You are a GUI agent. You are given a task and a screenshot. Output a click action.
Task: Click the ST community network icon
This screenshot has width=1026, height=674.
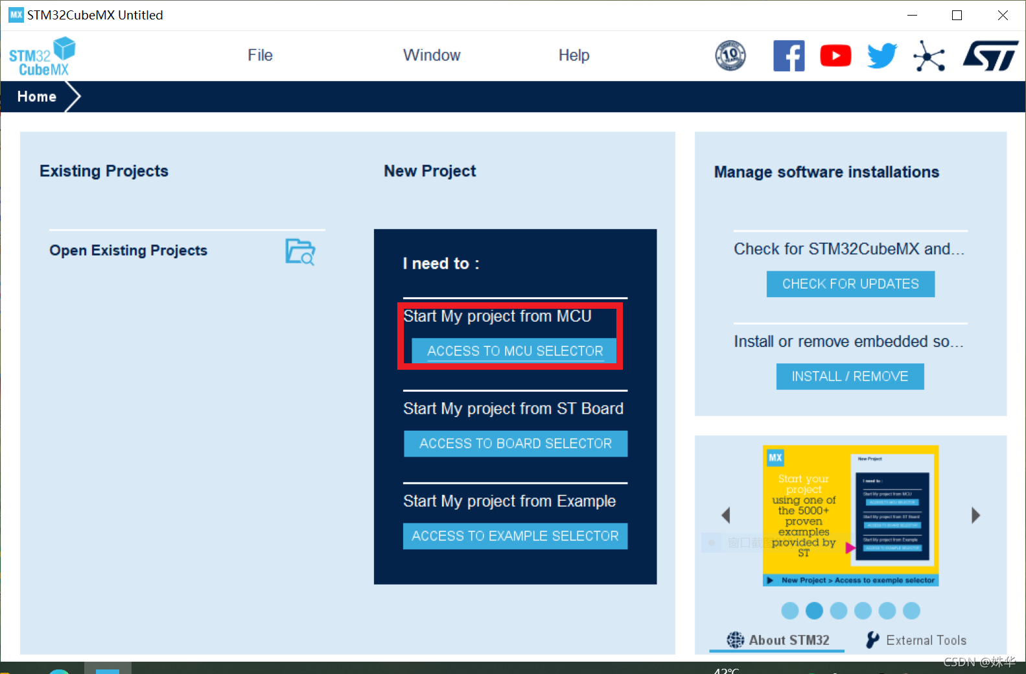point(929,56)
